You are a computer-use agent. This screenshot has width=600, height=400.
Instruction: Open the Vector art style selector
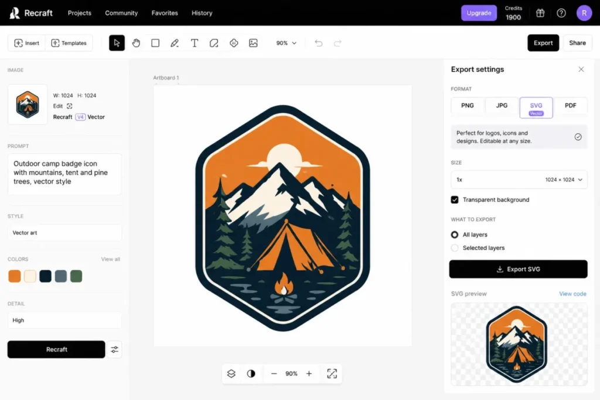tap(64, 233)
